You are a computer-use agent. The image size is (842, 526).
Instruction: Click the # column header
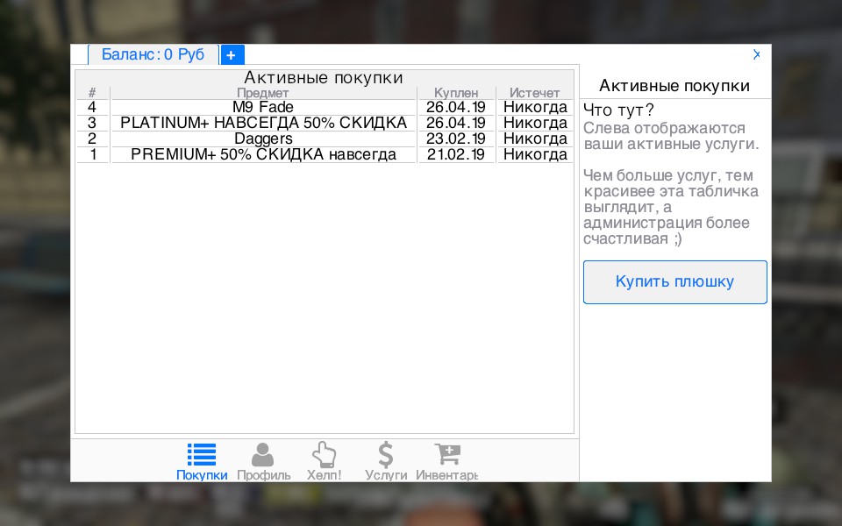pyautogui.click(x=92, y=93)
